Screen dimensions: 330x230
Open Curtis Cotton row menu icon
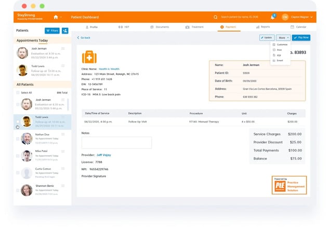coord(63,169)
